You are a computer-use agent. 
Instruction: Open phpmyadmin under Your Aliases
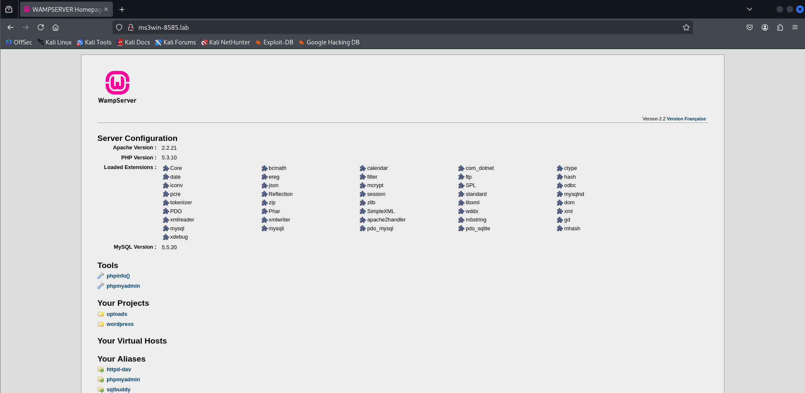point(123,380)
